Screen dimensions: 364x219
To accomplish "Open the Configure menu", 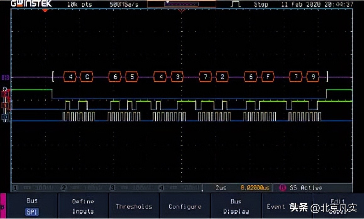I will tap(185, 206).
